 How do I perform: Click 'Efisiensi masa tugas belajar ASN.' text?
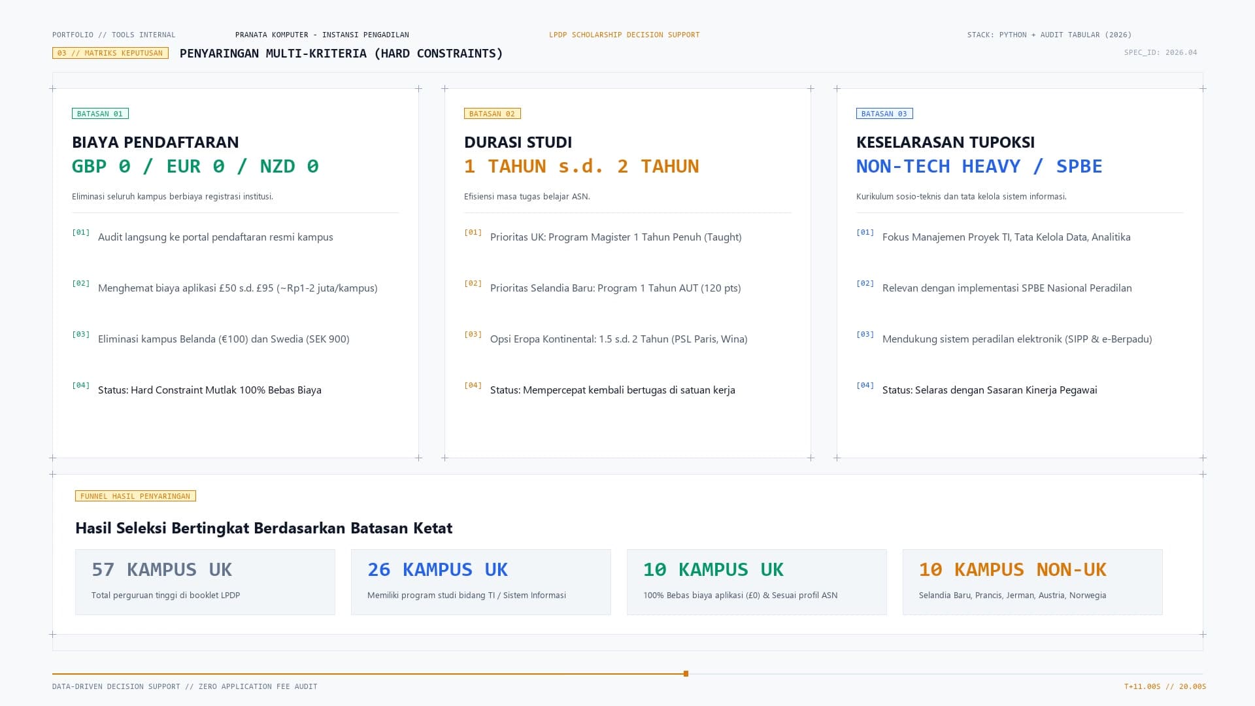(x=527, y=196)
